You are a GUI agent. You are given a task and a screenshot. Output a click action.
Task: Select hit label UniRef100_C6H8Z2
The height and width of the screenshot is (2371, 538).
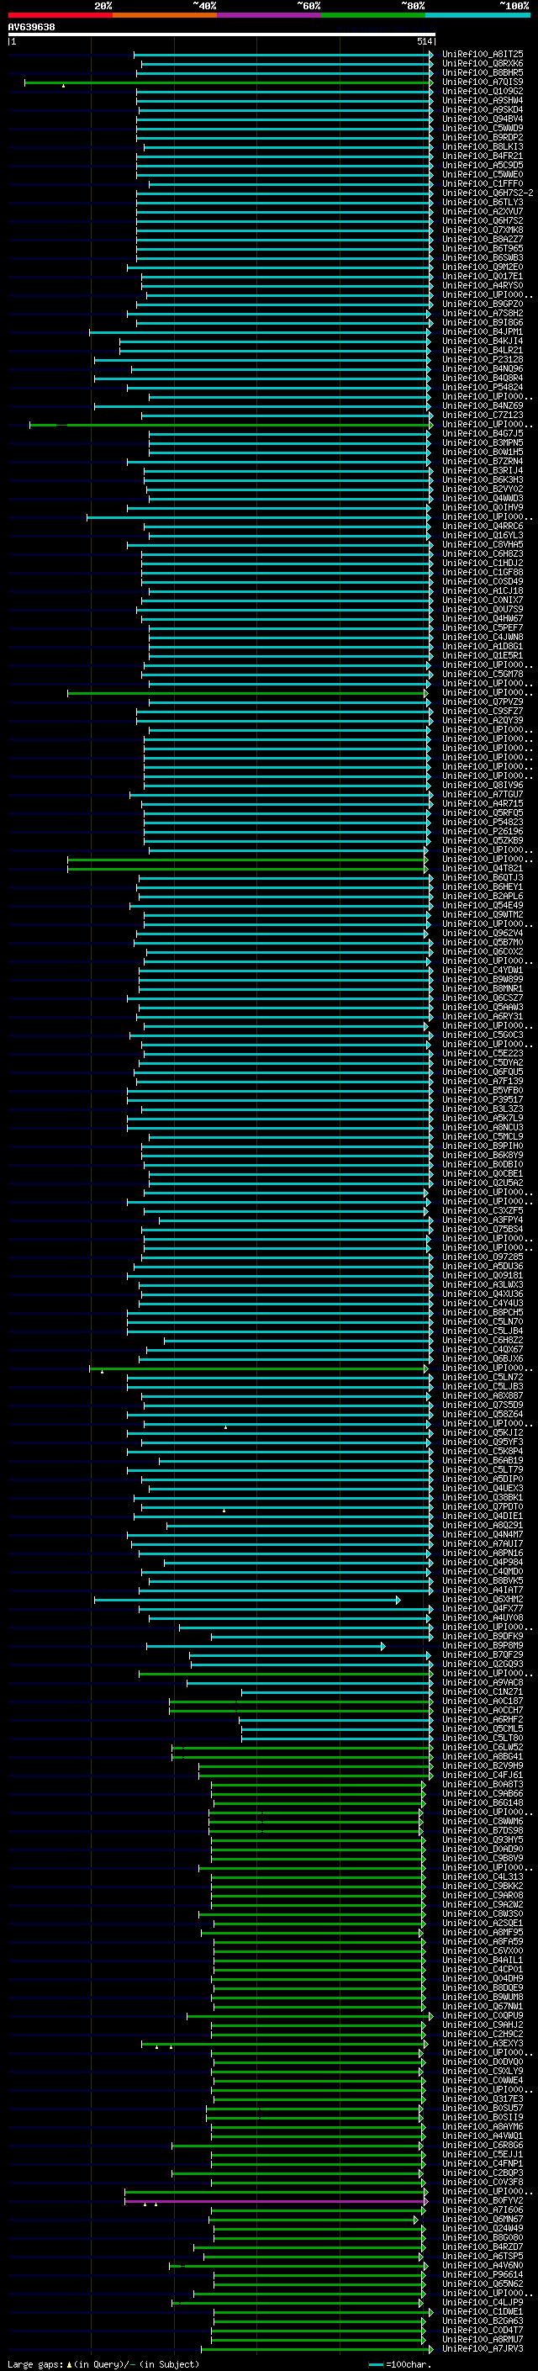[x=482, y=1340]
